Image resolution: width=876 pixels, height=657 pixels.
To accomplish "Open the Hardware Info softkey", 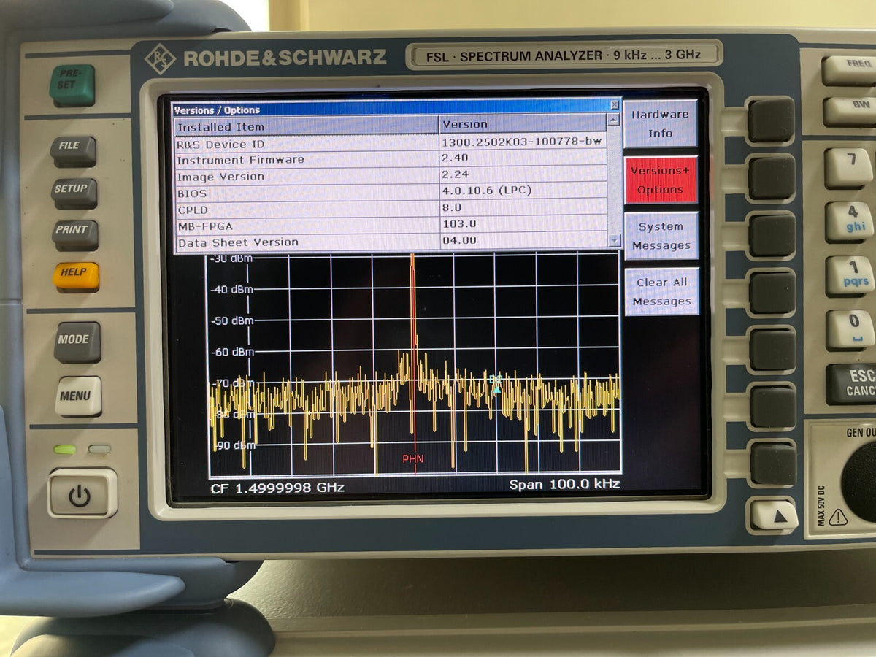I will pyautogui.click(x=660, y=123).
